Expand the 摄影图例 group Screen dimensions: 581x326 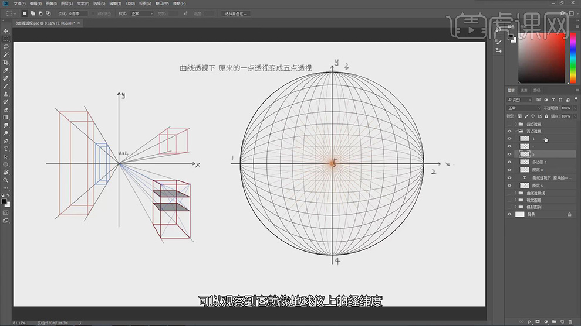click(x=516, y=207)
